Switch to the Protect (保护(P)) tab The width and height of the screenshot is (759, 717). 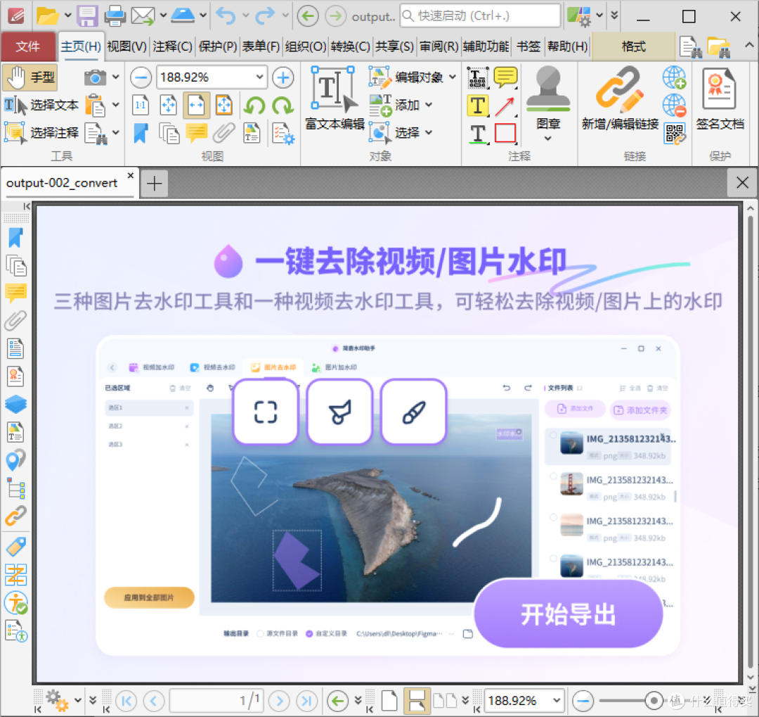pyautogui.click(x=217, y=46)
